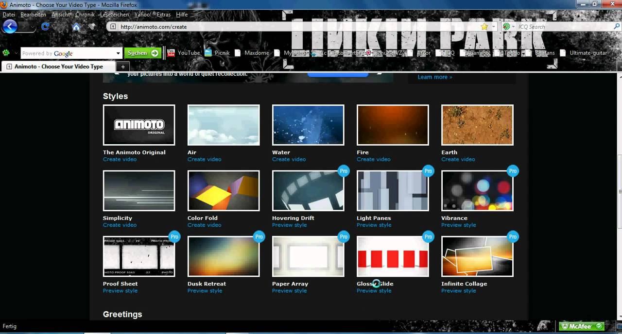Open the Chronik menu
Screen dimensions: 622x334
(85, 15)
